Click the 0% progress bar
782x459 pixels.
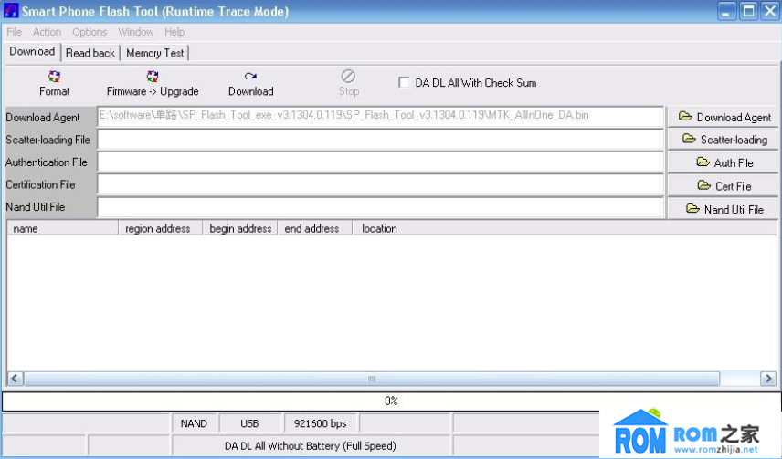[x=391, y=401]
